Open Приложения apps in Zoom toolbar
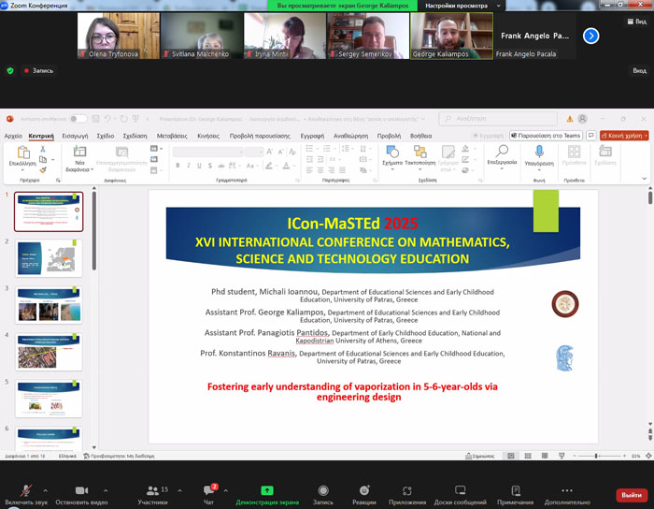The image size is (654, 509). (407, 490)
